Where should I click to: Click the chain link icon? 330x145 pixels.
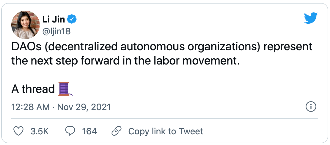pos(116,131)
